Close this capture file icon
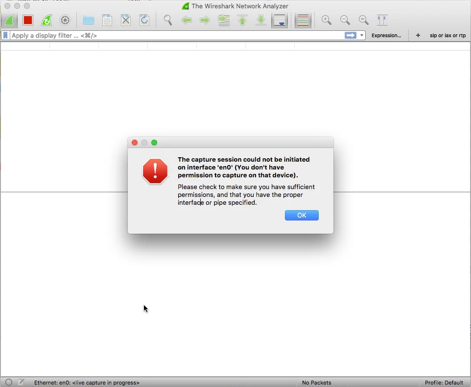This screenshot has width=471, height=387. pos(125,21)
